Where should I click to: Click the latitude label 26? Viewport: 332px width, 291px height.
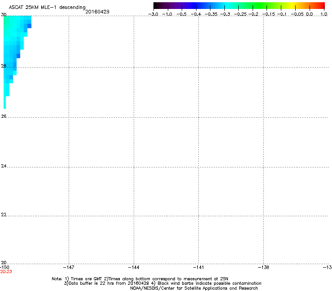tap(4, 116)
